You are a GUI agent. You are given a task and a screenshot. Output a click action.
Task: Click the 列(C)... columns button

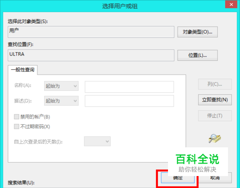215,84
